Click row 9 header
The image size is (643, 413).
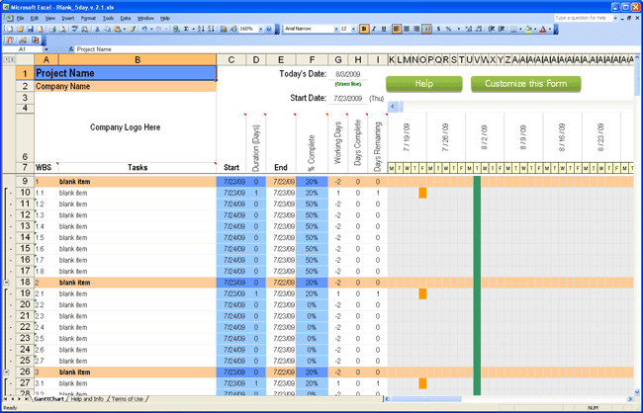pyautogui.click(x=25, y=181)
